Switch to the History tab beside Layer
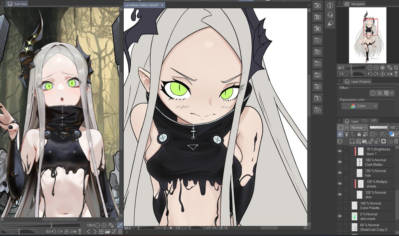This screenshot has width=399, height=236. click(364, 121)
